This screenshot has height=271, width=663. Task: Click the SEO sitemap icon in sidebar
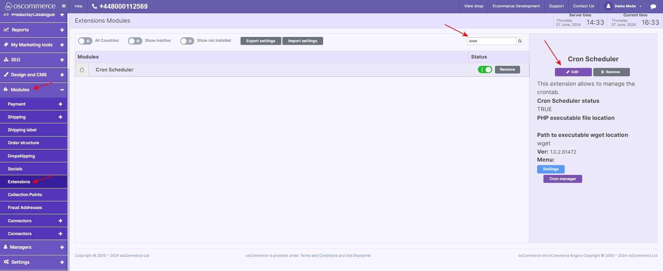click(6, 60)
